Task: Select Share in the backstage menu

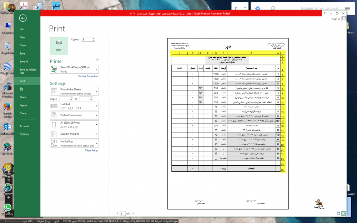Action: coord(23,97)
